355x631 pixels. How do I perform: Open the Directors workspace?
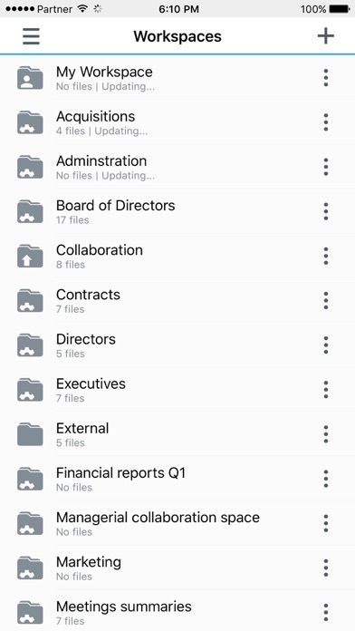(x=177, y=345)
